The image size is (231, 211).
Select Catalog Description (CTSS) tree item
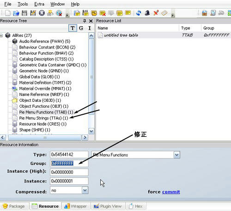tap(46, 59)
